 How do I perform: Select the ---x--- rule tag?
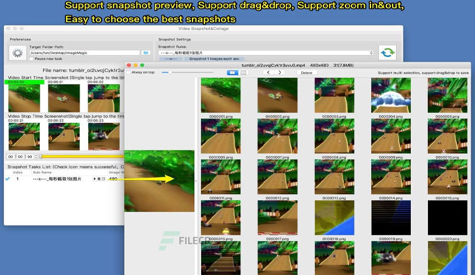pyautogui.click(x=170, y=59)
